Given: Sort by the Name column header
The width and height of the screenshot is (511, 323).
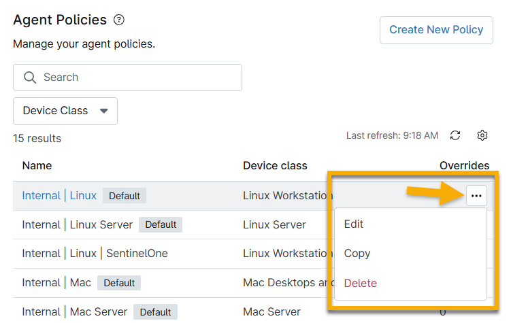Looking at the screenshot, I should (37, 165).
